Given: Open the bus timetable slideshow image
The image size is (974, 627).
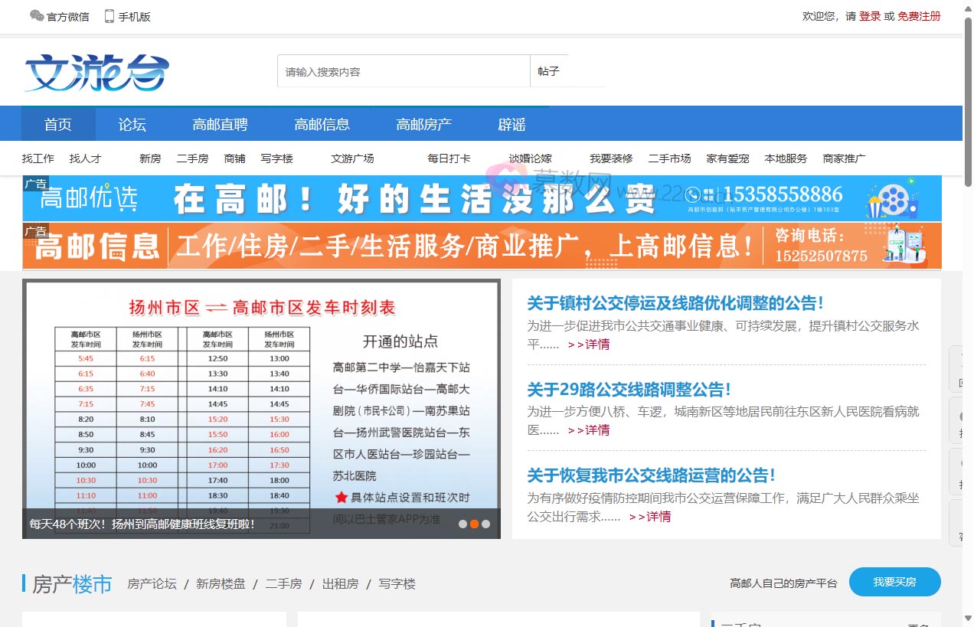Looking at the screenshot, I should (261, 398).
